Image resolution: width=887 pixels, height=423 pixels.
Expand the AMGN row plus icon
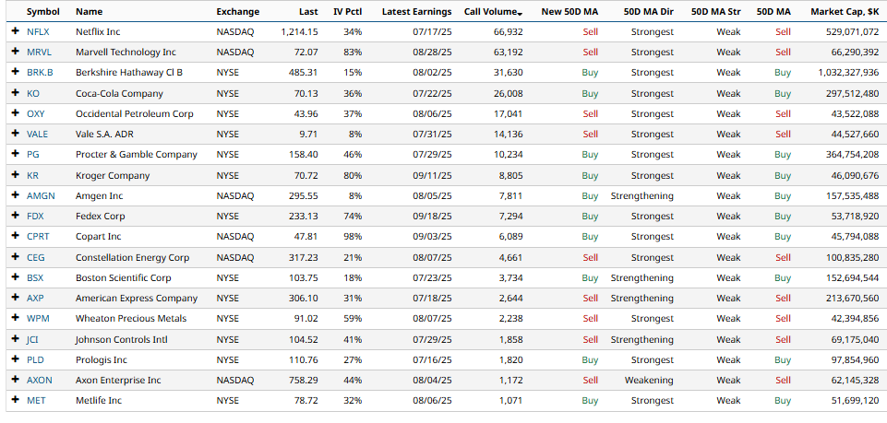pyautogui.click(x=16, y=196)
